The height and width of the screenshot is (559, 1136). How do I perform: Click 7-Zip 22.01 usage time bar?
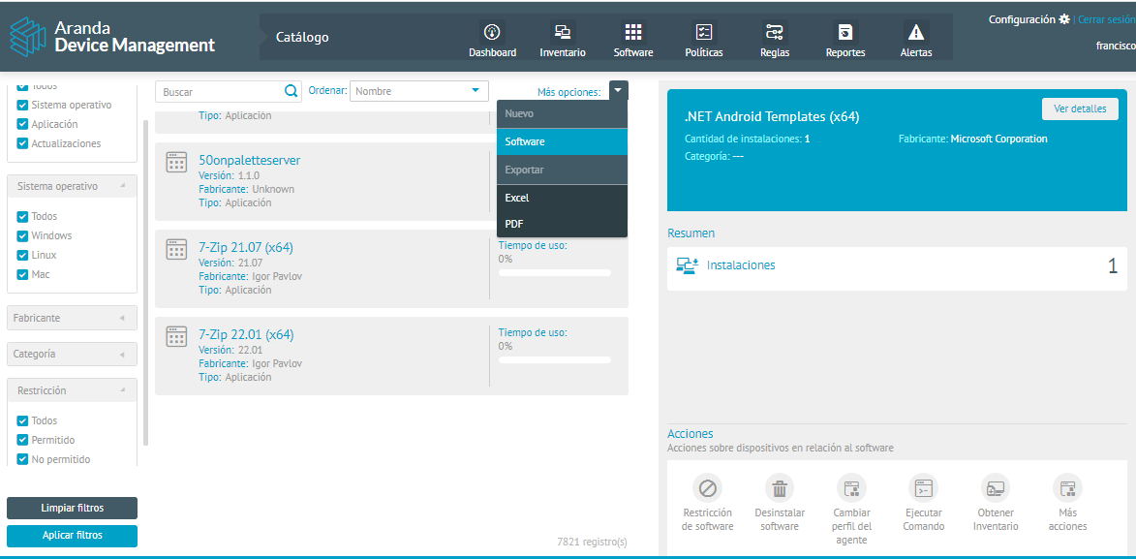(555, 359)
